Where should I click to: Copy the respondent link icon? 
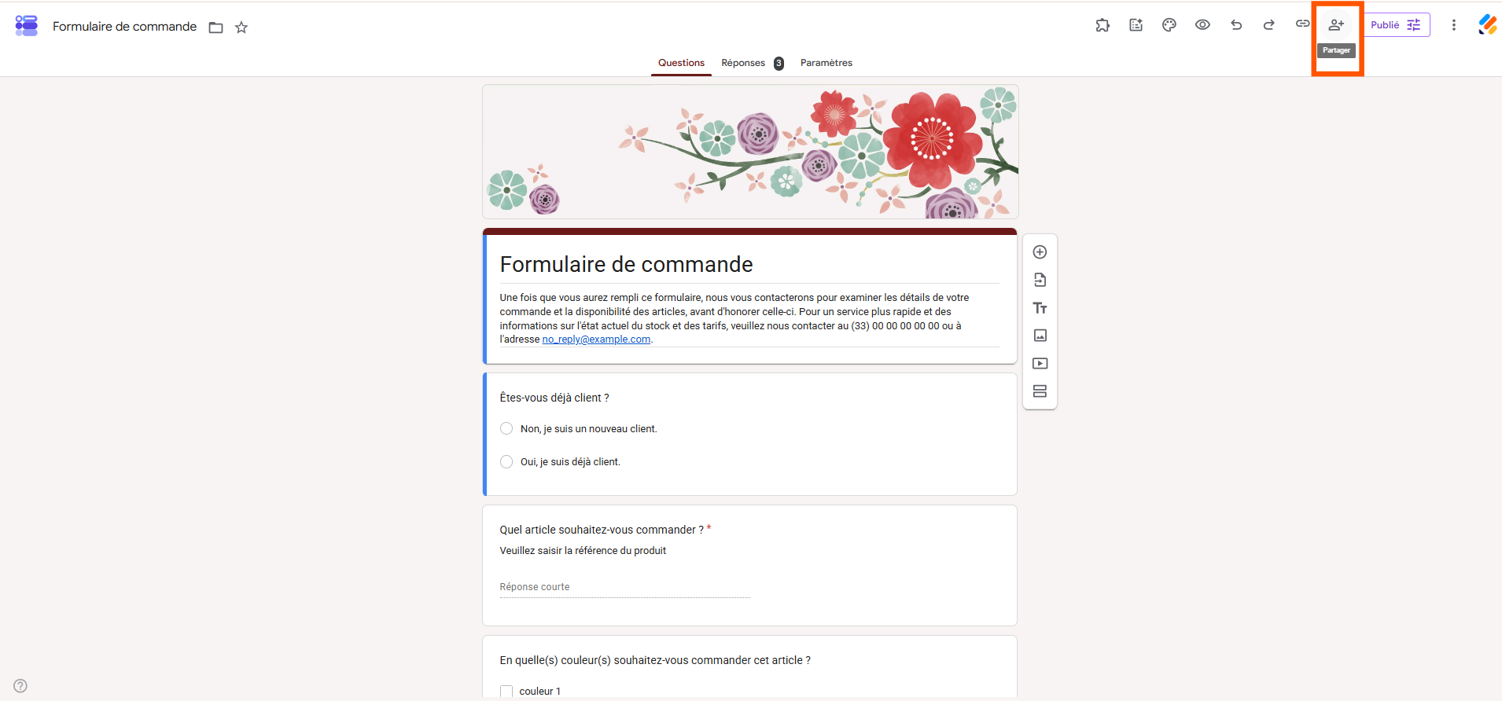tap(1302, 24)
